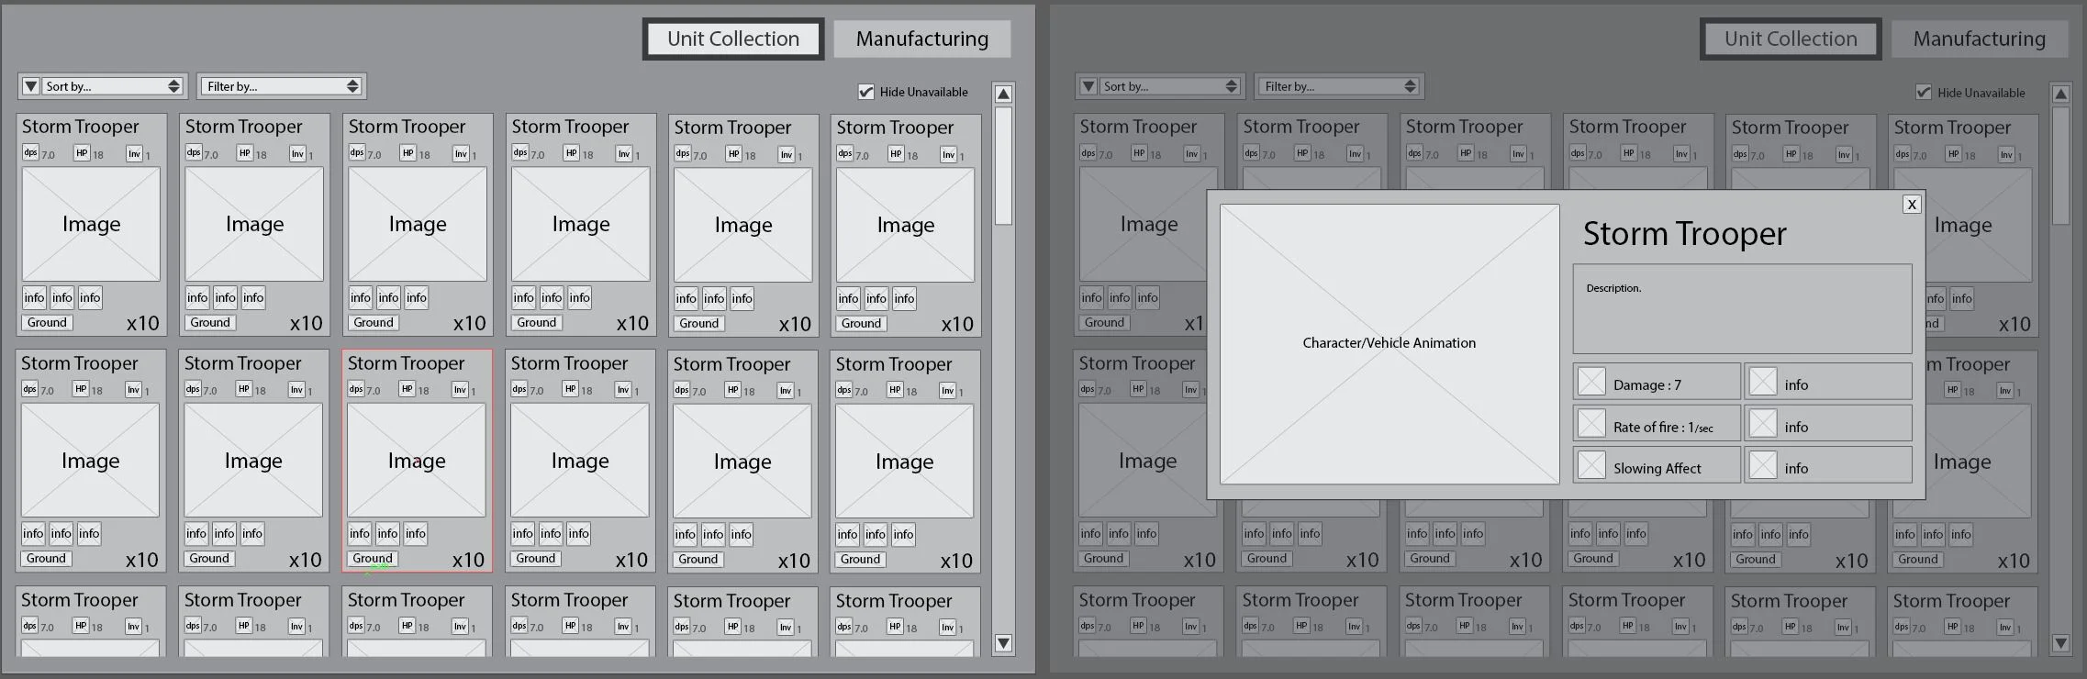Viewport: 2087px width, 679px height.
Task: Click Inv icon on left screen's last top-row card
Action: [x=948, y=154]
